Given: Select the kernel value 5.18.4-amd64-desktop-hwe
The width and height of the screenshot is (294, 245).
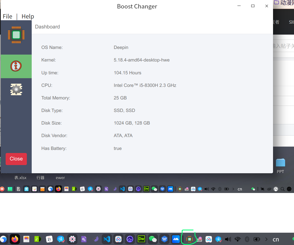Looking at the screenshot, I should [x=142, y=60].
